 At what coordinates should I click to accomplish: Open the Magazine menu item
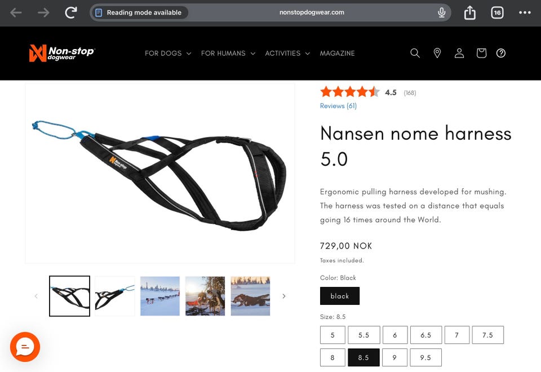coord(337,54)
